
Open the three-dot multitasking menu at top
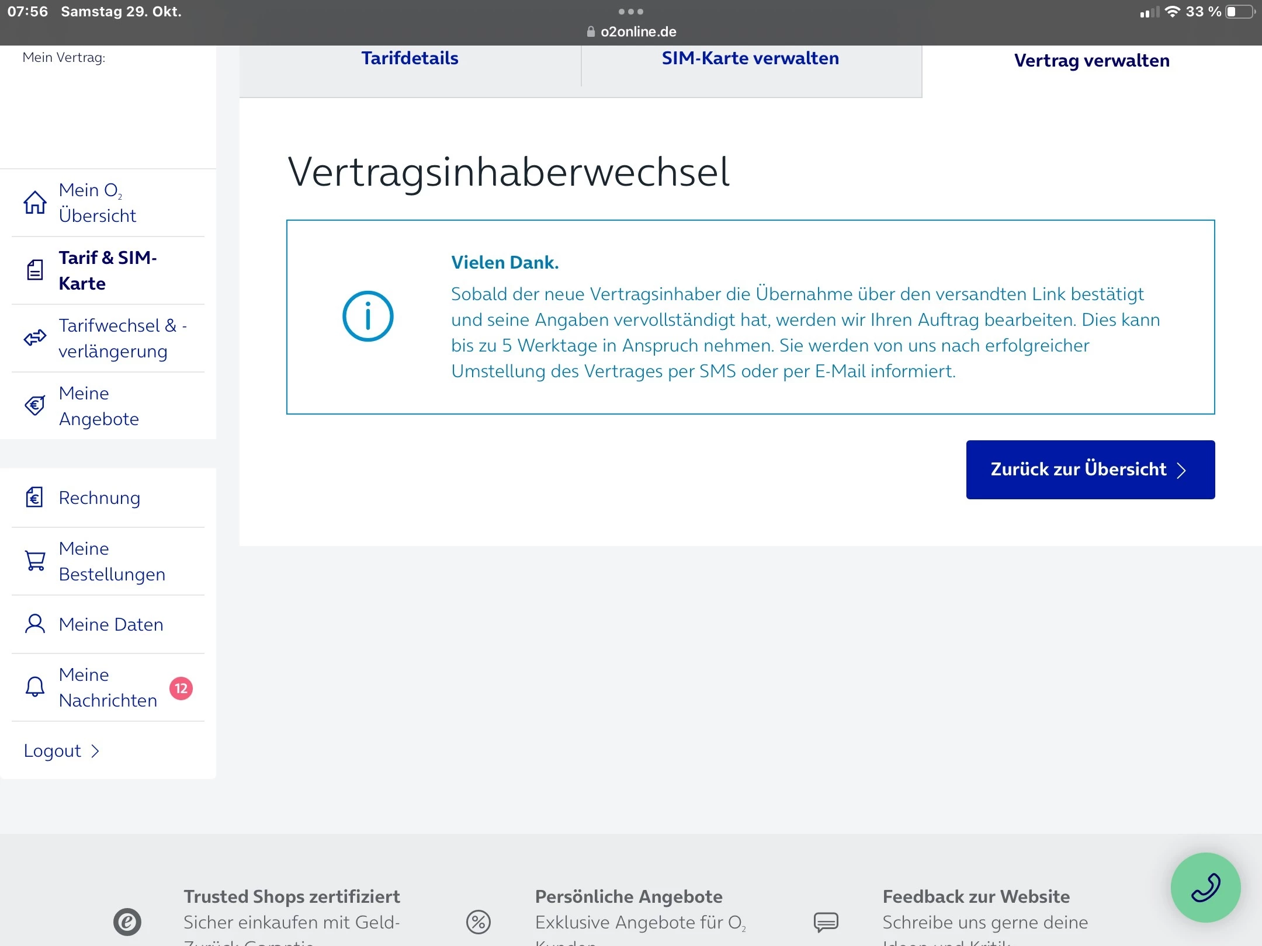point(631,12)
